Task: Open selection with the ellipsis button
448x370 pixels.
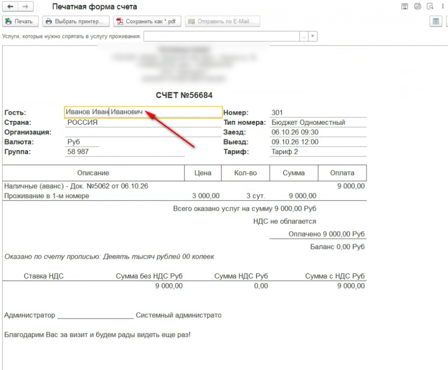Action: click(x=304, y=36)
